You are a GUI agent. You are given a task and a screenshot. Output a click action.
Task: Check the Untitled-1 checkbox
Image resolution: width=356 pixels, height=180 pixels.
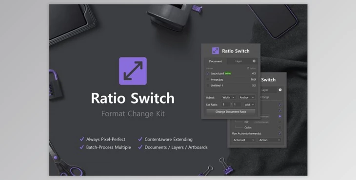click(x=208, y=85)
